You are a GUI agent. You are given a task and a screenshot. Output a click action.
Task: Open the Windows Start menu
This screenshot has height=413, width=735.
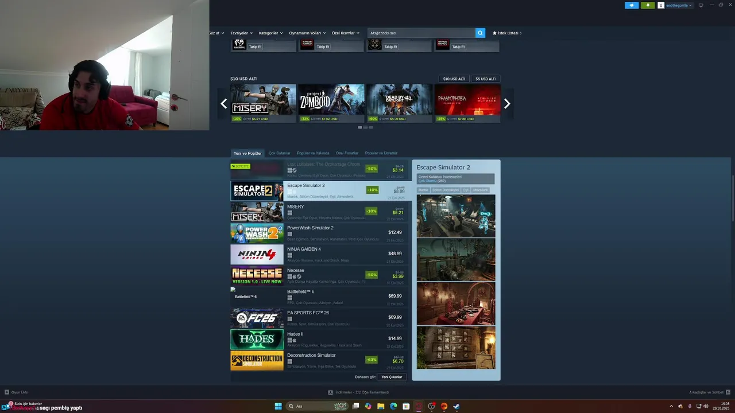(278, 406)
